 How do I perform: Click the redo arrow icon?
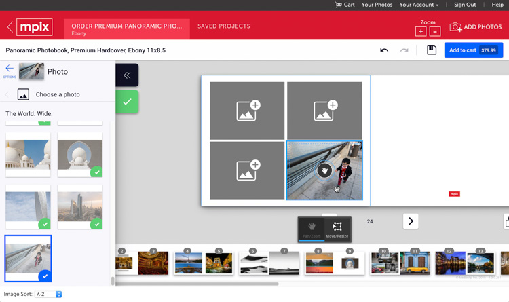click(x=404, y=50)
